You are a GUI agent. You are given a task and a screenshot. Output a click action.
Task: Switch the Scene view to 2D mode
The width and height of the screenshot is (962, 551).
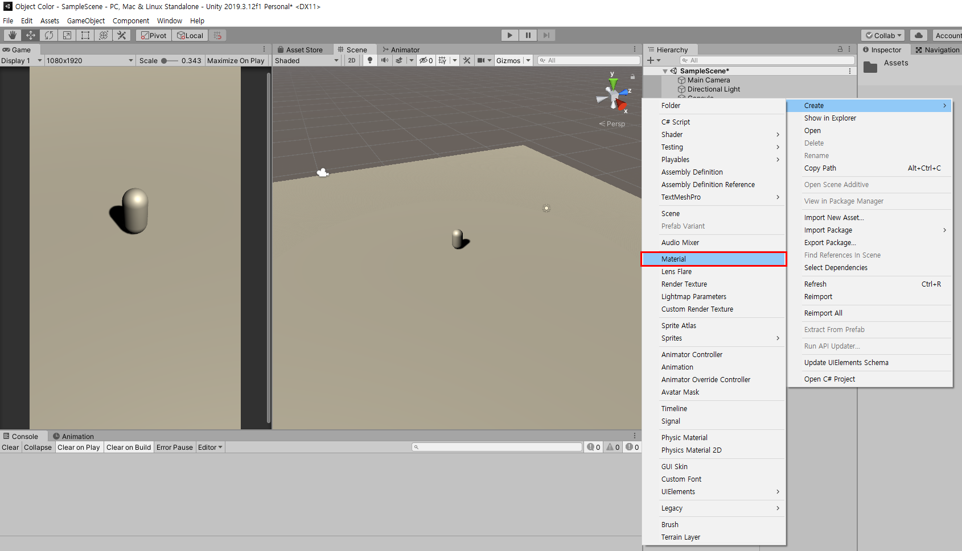coord(352,60)
